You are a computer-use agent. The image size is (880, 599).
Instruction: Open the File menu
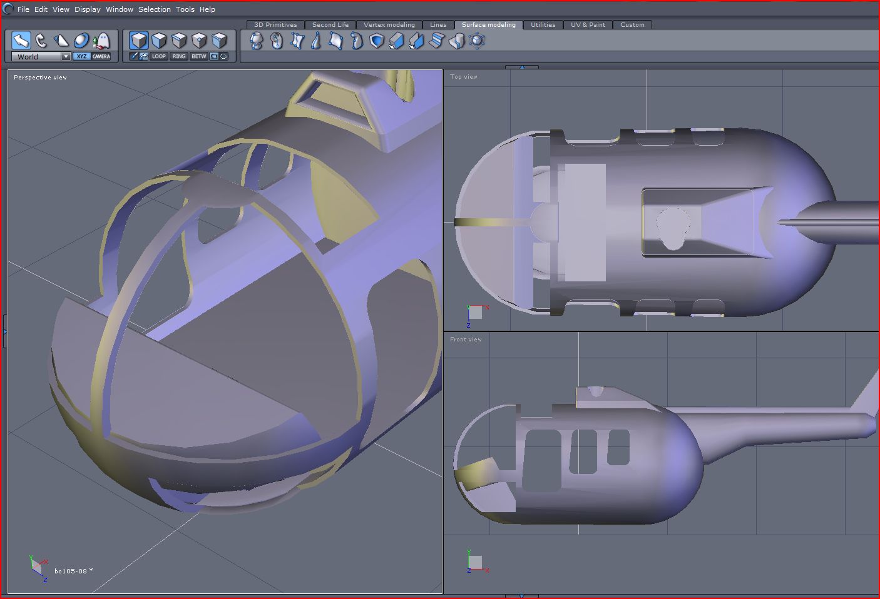tap(23, 9)
